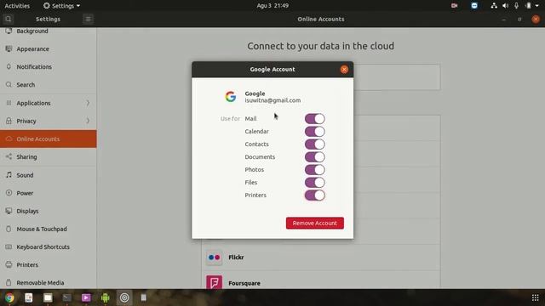Disable the Contacts switch
Screen dimensions: 545x306
tap(314, 144)
